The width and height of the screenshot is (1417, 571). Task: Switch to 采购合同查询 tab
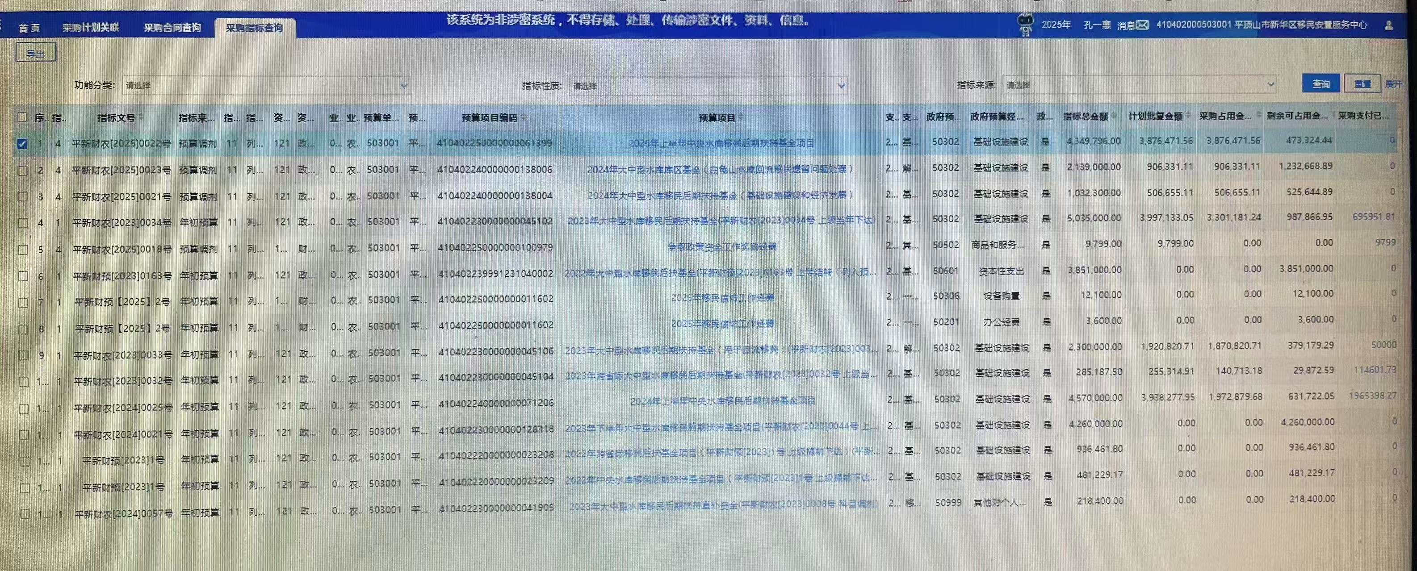click(172, 28)
